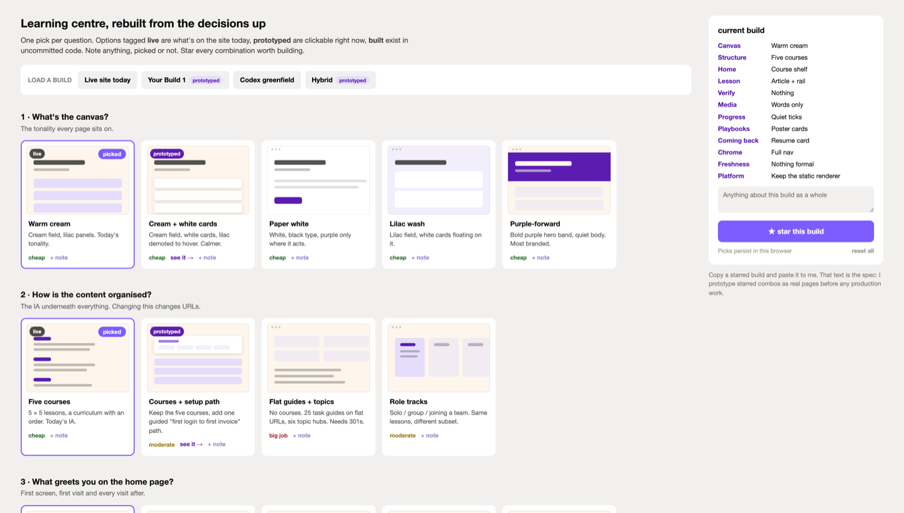Click the 'live' badge on Five courses
Screen dimensions: 904x513
[37, 332]
